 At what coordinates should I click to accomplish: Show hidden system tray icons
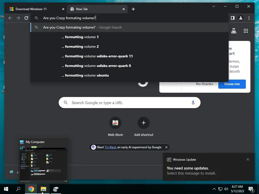[214, 189]
